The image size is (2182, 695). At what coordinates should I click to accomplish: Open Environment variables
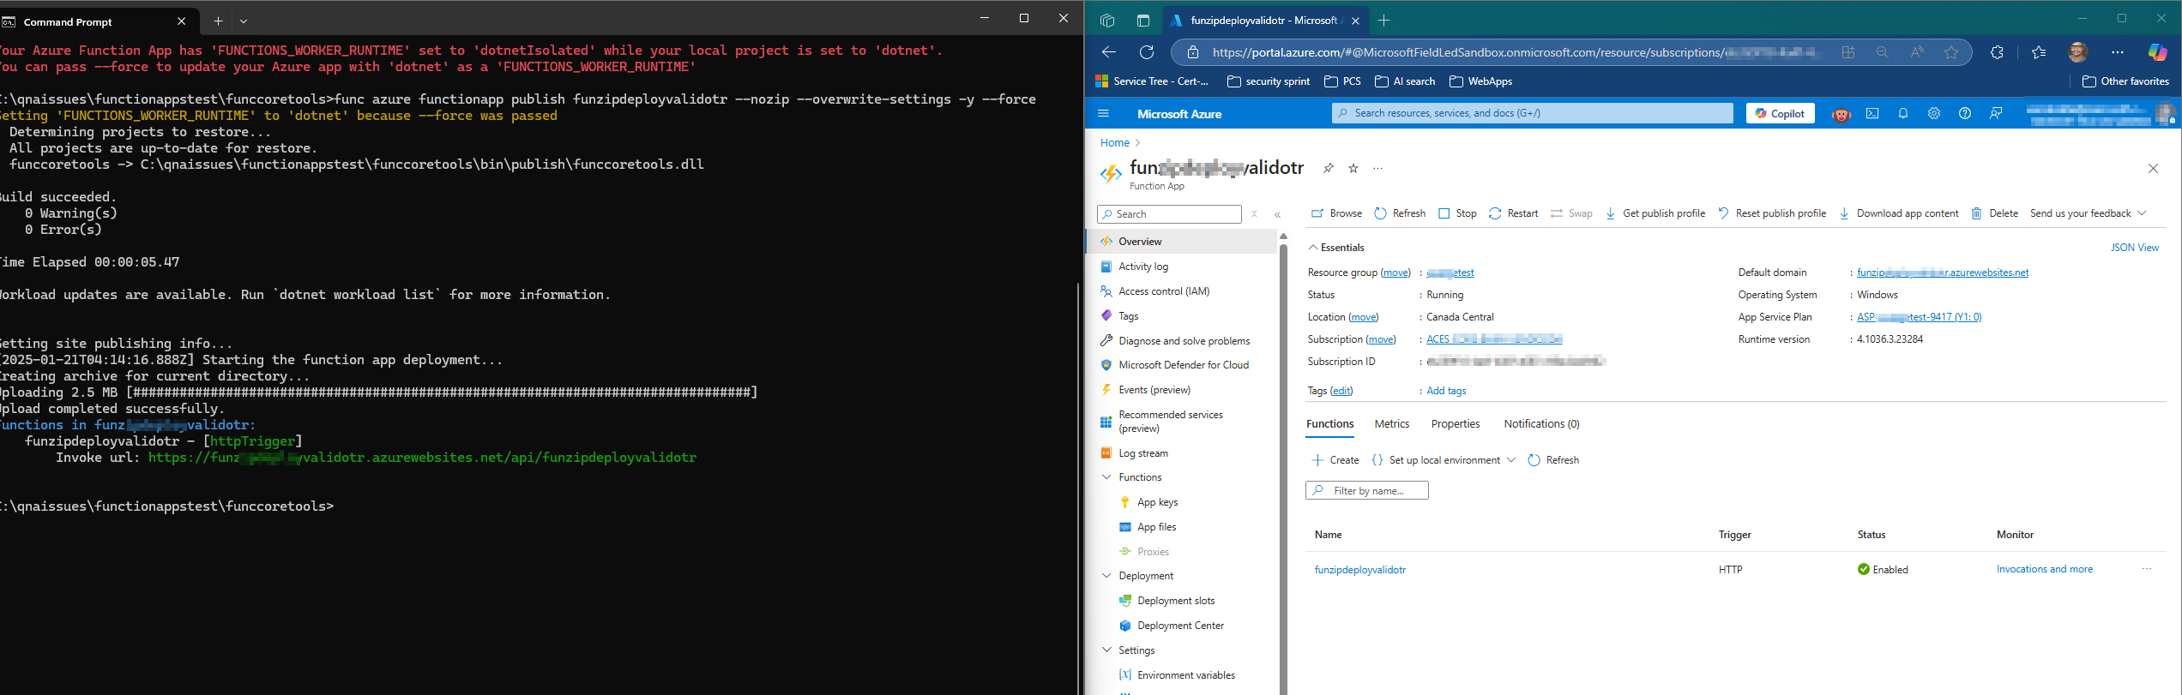click(1186, 675)
